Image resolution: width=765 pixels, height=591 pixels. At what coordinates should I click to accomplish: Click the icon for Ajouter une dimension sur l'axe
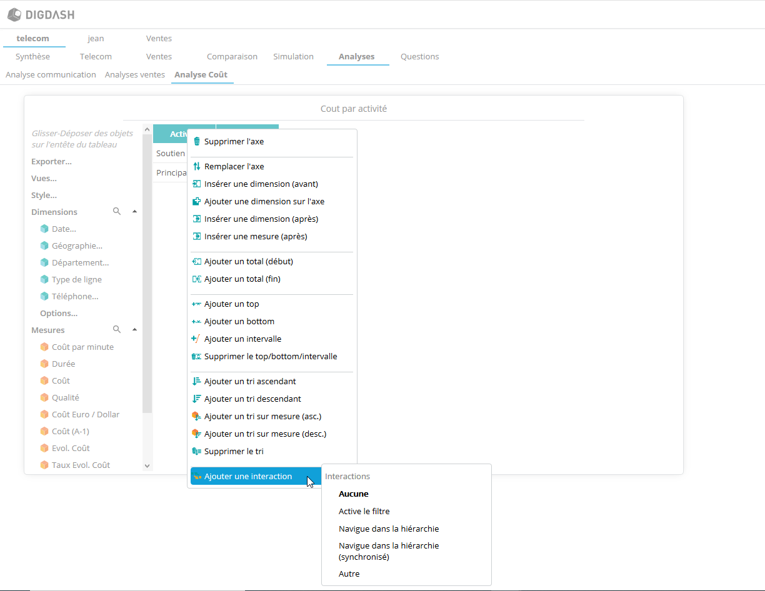click(x=197, y=201)
